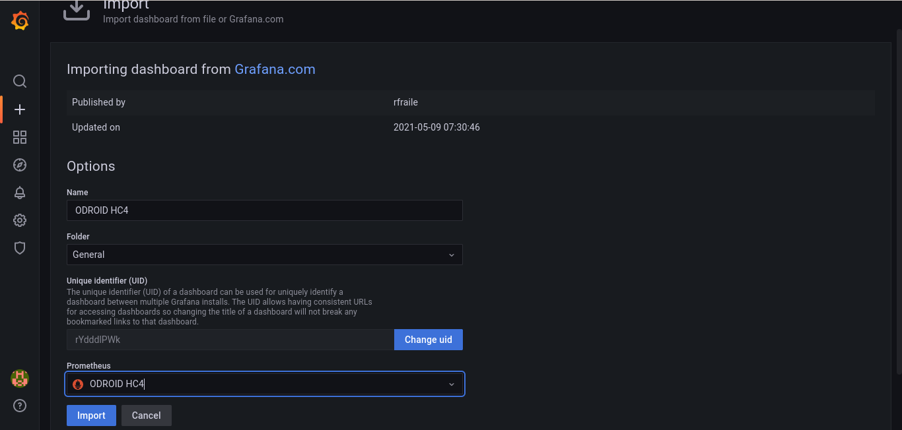
Task: Click the Prometheus flame icon in selector
Action: [x=78, y=384]
